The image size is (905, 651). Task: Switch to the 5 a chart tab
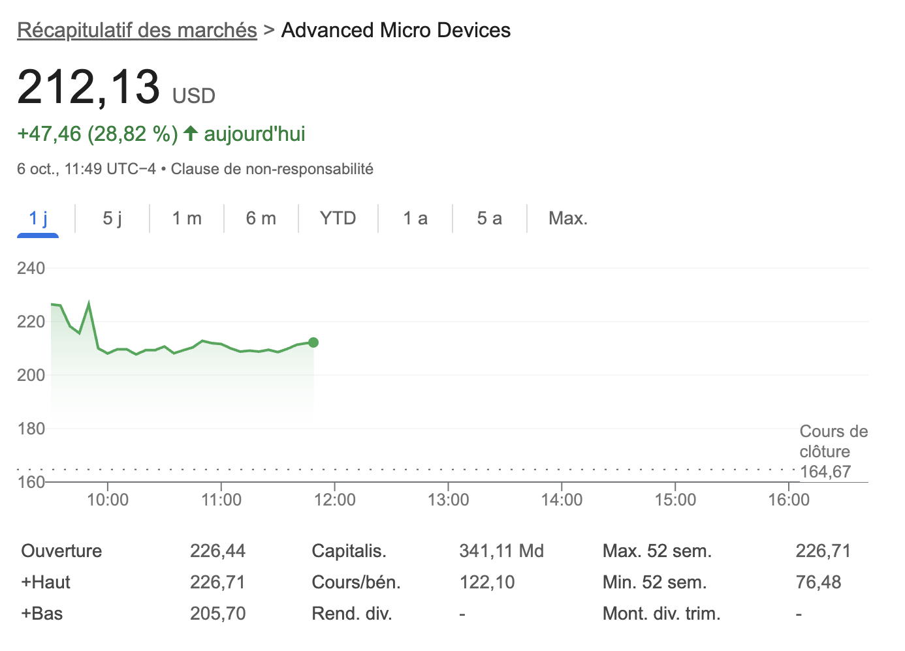489,219
